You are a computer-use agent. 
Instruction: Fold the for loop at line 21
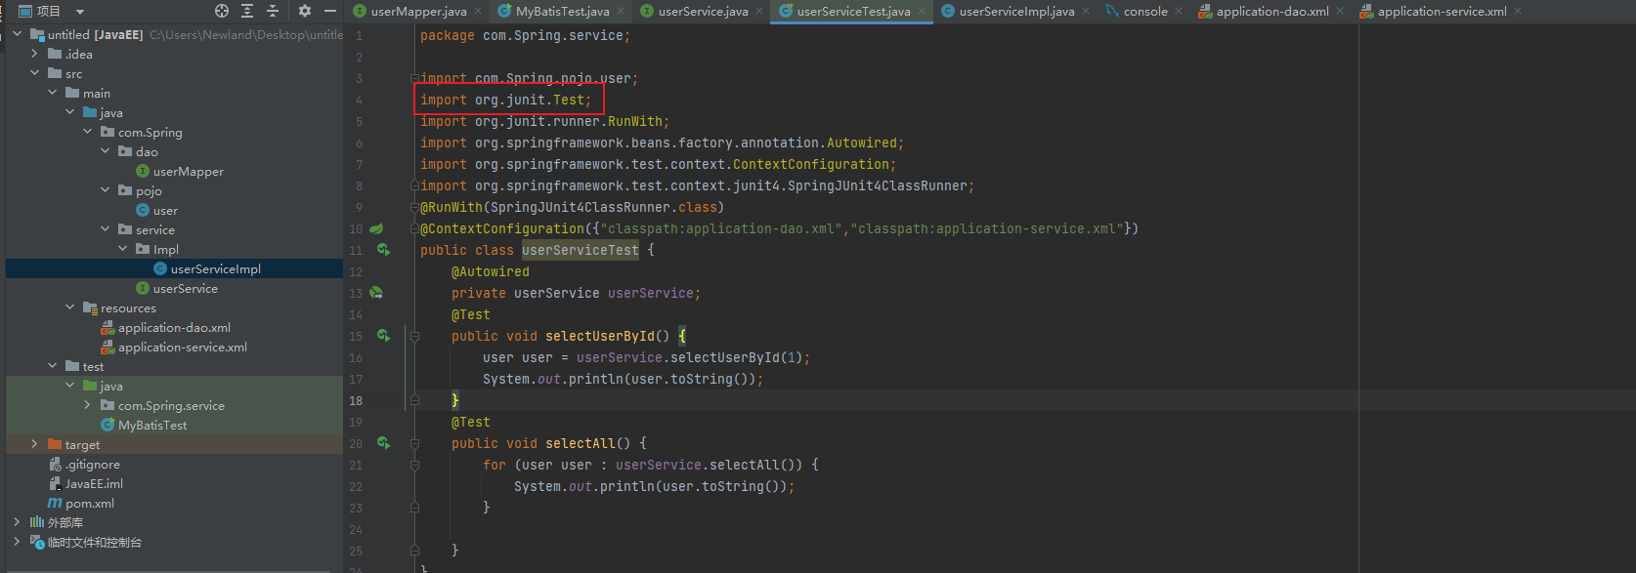pos(414,465)
